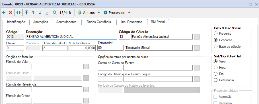Open Fórmula de Valor lookup button

point(86,66)
